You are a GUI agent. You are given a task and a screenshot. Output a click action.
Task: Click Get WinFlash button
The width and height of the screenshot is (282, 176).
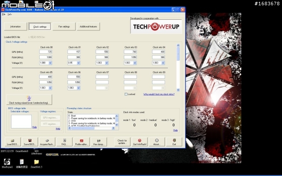[140, 142]
